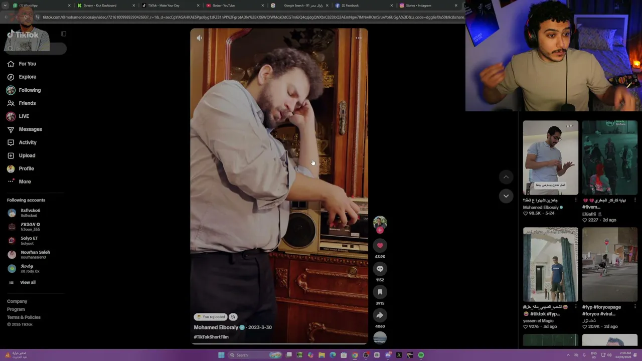Open options for the Mohamed Elboraiy suggested video
The width and height of the screenshot is (642, 361).
(x=576, y=200)
